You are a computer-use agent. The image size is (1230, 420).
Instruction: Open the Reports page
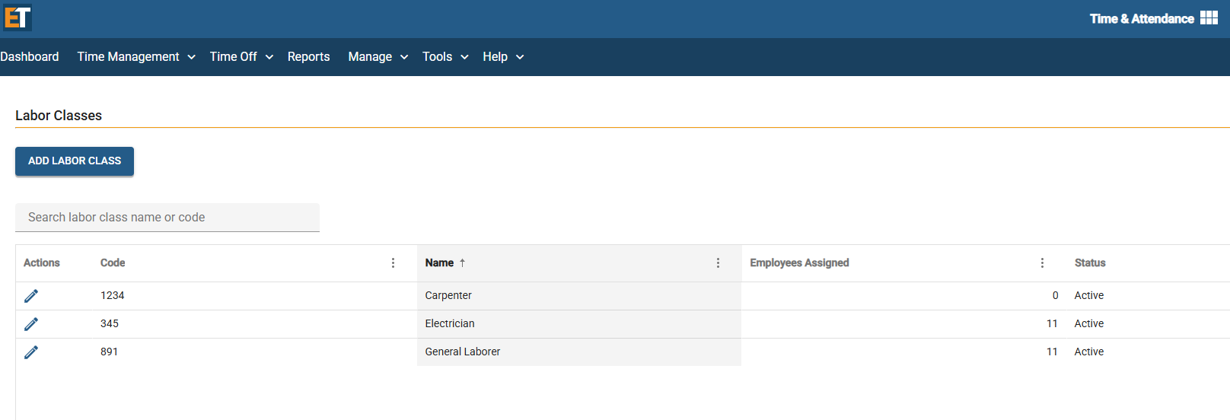click(308, 57)
